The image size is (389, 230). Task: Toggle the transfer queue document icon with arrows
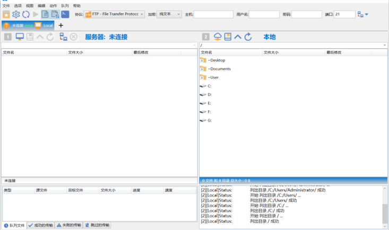55,14
